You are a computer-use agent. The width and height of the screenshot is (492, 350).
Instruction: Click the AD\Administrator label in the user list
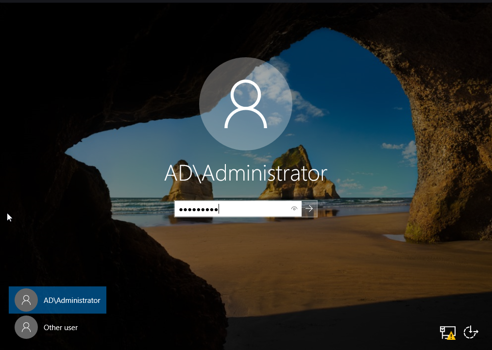[x=72, y=300]
